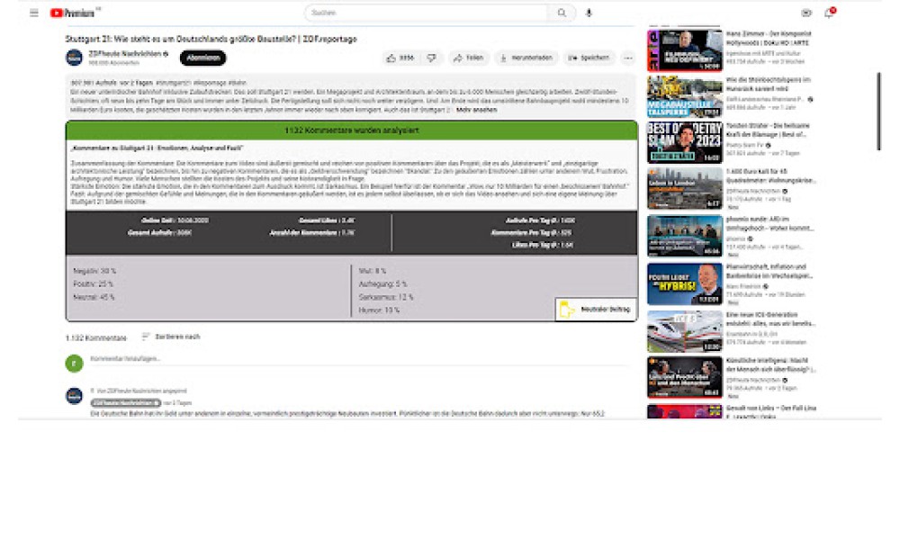
Task: Open ZDFheute Nachrichten channel name link
Action: [124, 54]
